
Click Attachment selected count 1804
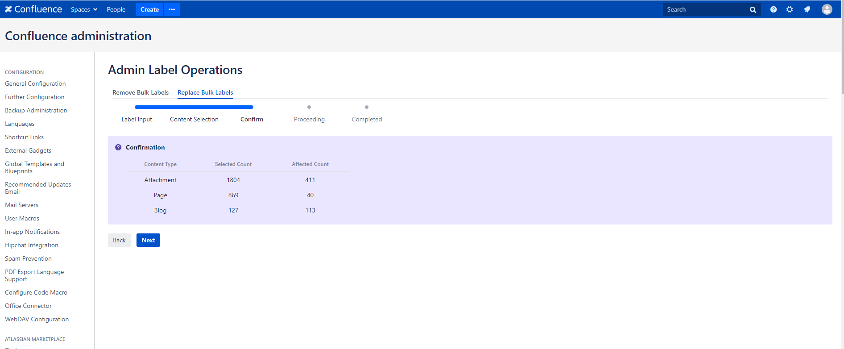233,180
